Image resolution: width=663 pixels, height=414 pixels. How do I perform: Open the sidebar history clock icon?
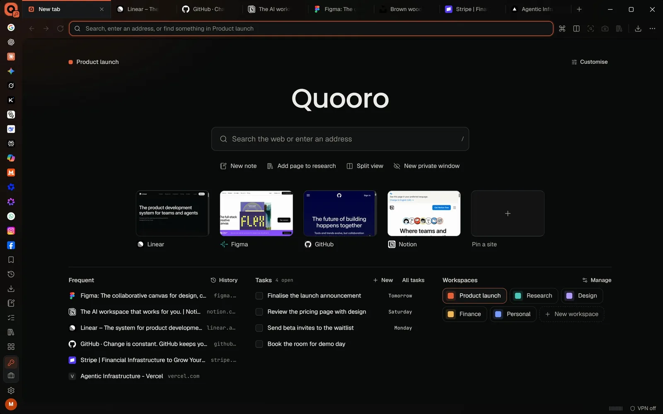click(x=11, y=274)
